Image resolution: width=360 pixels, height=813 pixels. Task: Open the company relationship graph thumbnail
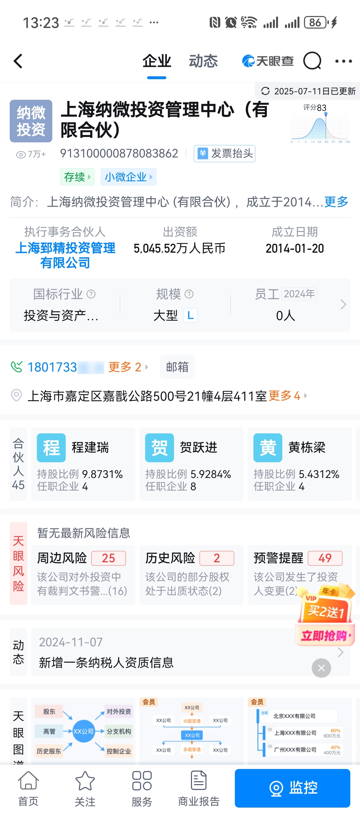83,732
